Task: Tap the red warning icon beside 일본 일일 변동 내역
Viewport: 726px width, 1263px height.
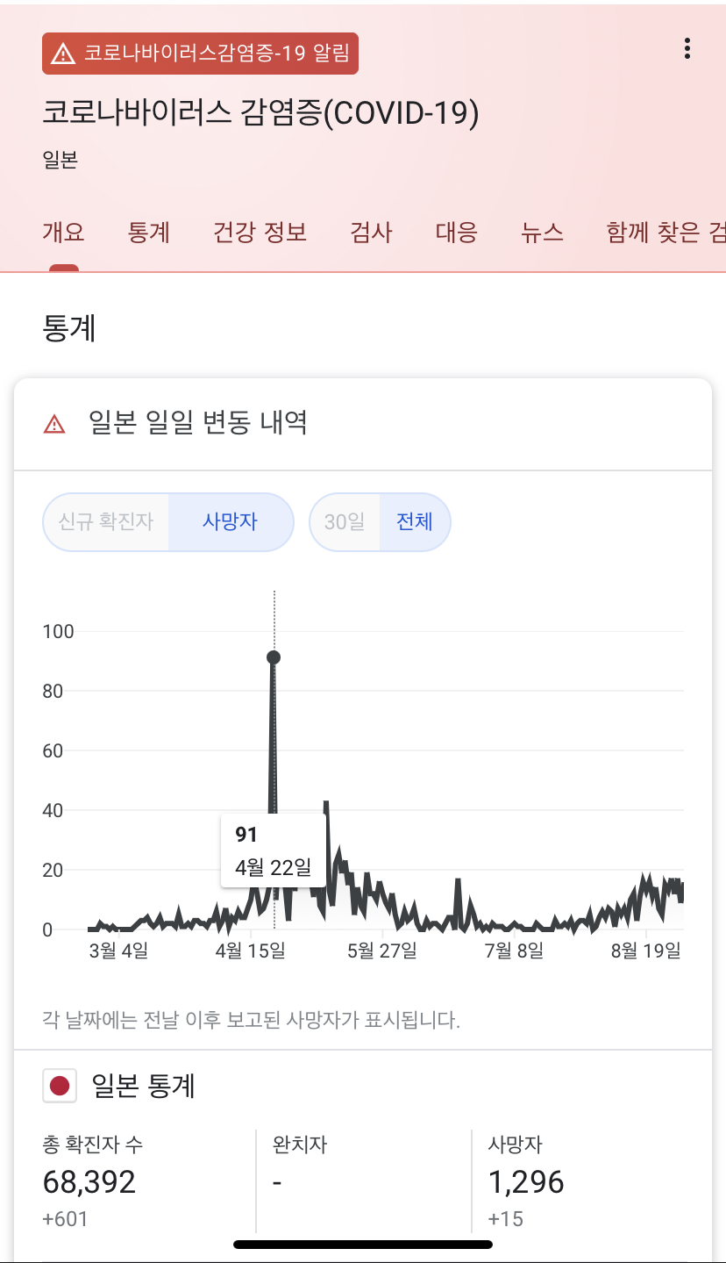Action: click(x=54, y=424)
